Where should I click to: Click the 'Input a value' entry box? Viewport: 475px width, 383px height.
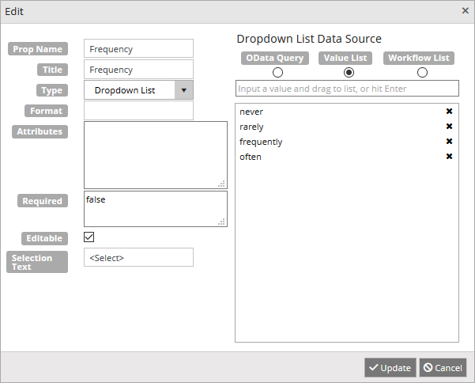tap(346, 89)
